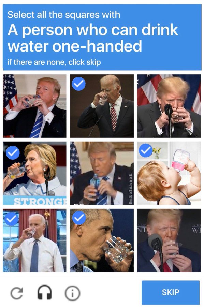Select the tile with red tie and foam-covered microphone
204x307 pixels.
tap(169, 240)
